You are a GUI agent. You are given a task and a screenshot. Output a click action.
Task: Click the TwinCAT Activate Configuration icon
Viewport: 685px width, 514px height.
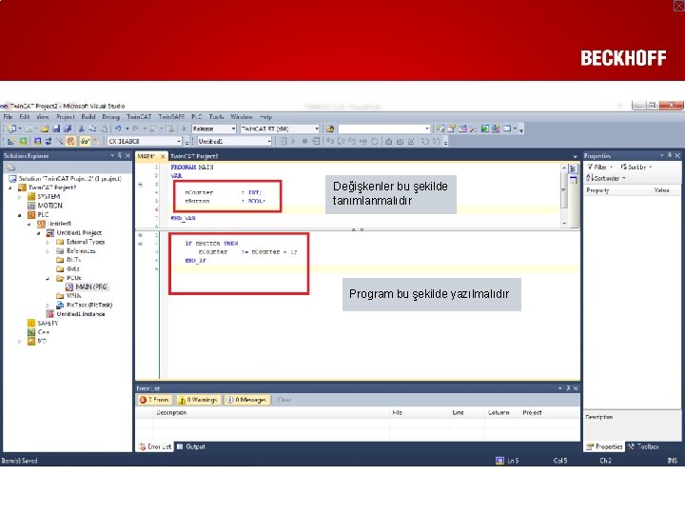10,141
